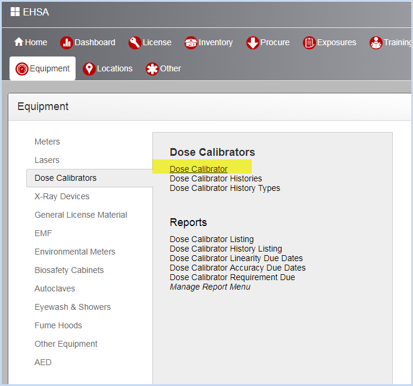Screen dimensions: 413x386
Task: Select Lasers in the equipment sidebar
Action: [x=47, y=160]
